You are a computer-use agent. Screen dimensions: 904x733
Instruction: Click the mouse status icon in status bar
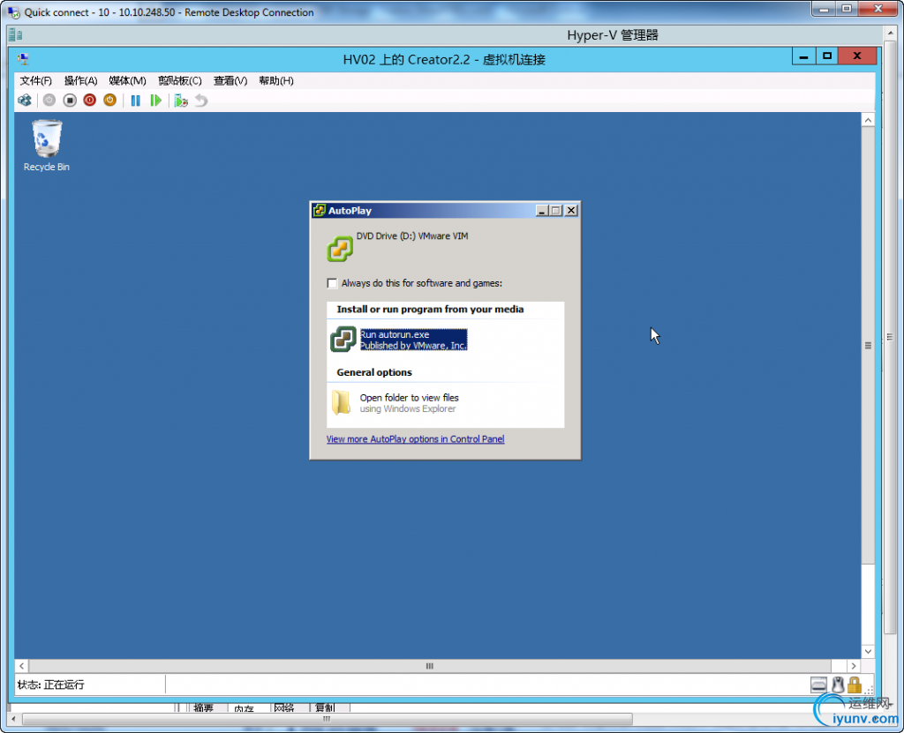pos(838,684)
